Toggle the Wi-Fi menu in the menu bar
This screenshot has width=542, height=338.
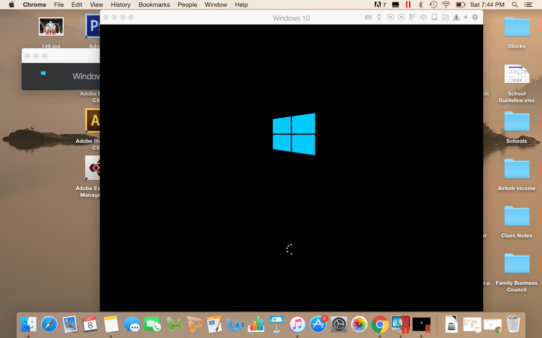click(x=446, y=5)
